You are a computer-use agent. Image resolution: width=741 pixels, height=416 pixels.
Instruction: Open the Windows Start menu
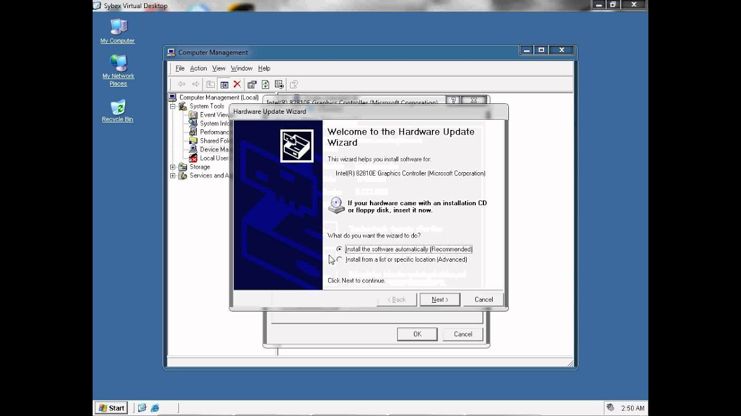click(111, 408)
